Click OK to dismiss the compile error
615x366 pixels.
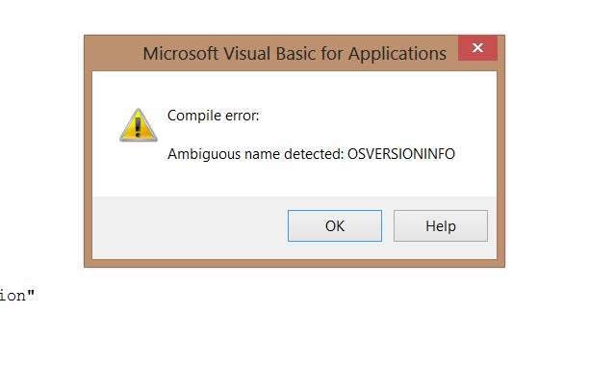click(335, 225)
